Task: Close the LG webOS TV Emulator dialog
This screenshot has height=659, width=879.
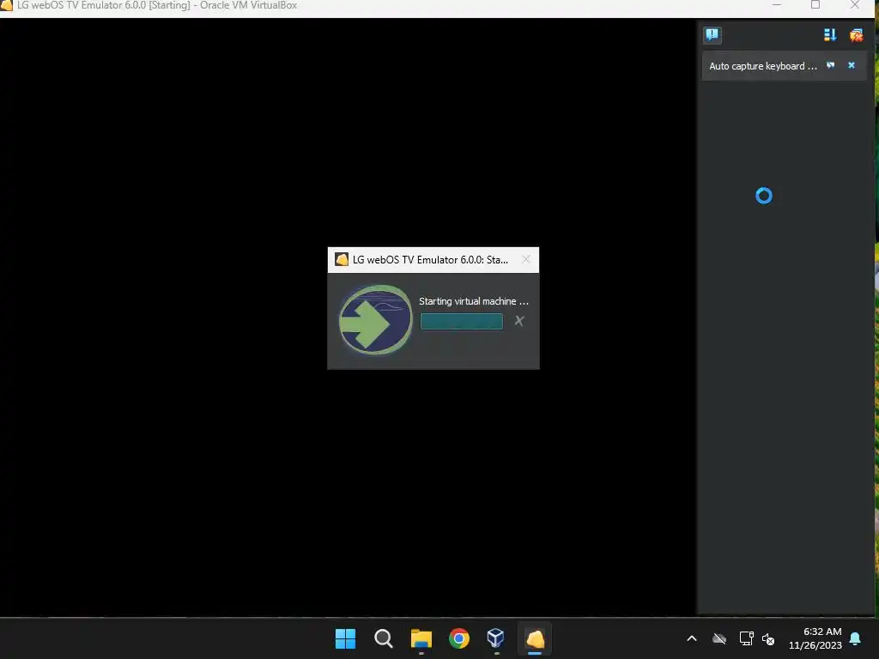Action: (x=526, y=259)
